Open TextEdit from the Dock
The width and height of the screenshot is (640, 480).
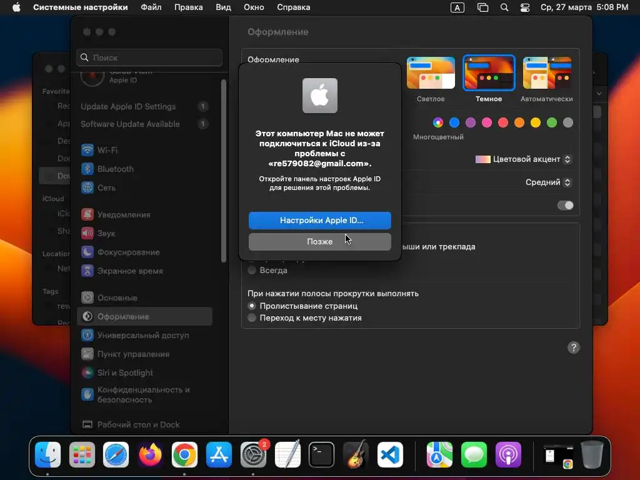click(287, 455)
